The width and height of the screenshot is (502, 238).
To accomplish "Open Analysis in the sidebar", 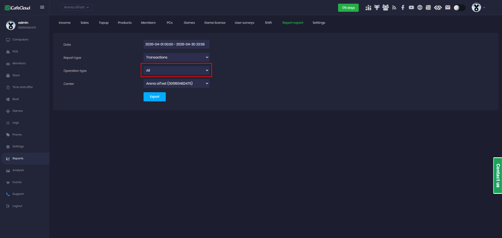I will [18, 170].
